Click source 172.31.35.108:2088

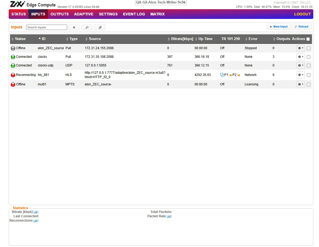click(99, 57)
